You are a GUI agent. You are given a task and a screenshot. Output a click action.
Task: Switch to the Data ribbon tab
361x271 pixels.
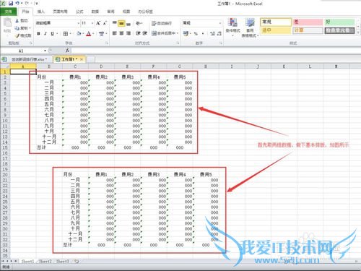pyautogui.click(x=95, y=12)
